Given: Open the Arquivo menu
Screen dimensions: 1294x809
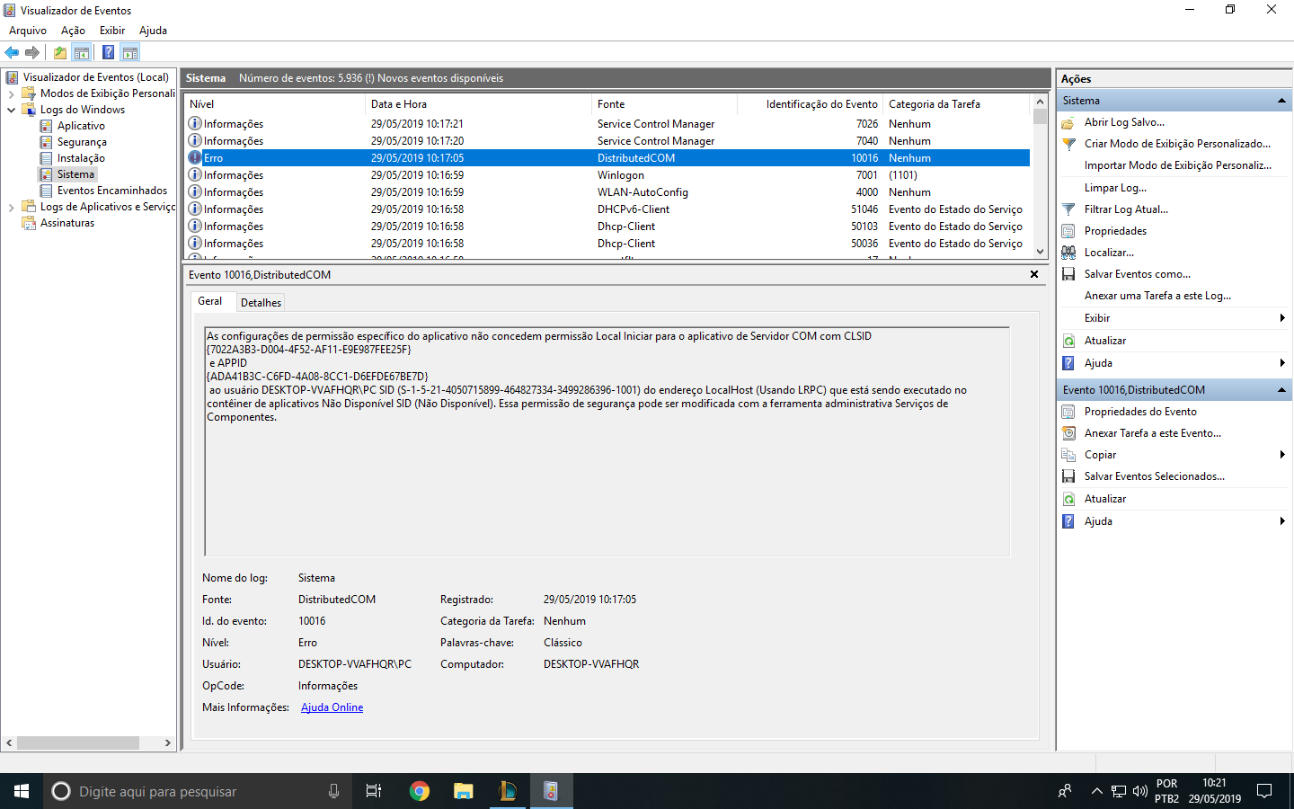Looking at the screenshot, I should pos(28,31).
